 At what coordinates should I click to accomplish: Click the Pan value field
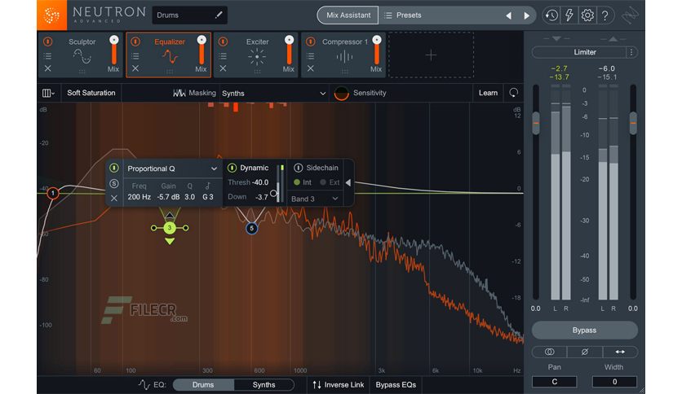[555, 382]
